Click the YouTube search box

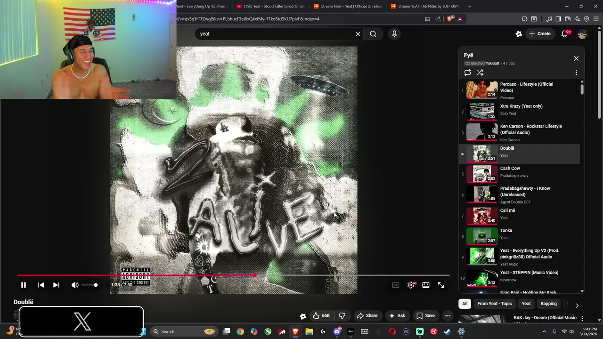click(x=275, y=34)
